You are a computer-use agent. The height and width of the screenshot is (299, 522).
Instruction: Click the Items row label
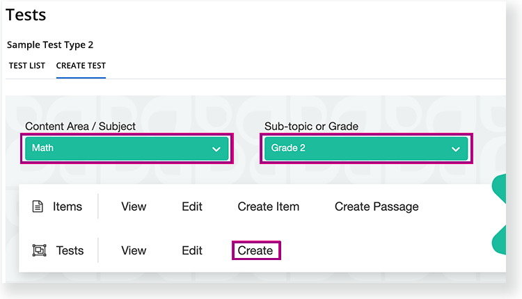pos(68,207)
